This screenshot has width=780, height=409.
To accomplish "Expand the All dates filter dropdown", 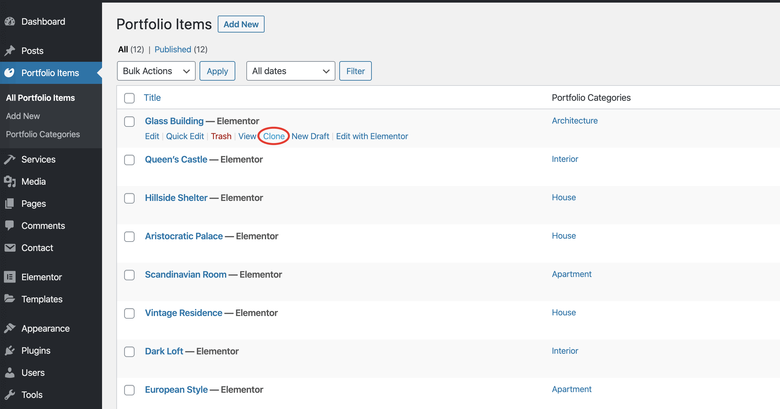I will (x=291, y=71).
